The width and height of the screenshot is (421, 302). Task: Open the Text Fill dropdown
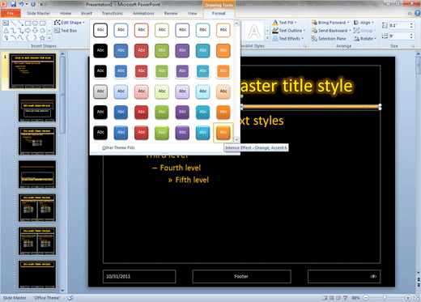point(285,23)
